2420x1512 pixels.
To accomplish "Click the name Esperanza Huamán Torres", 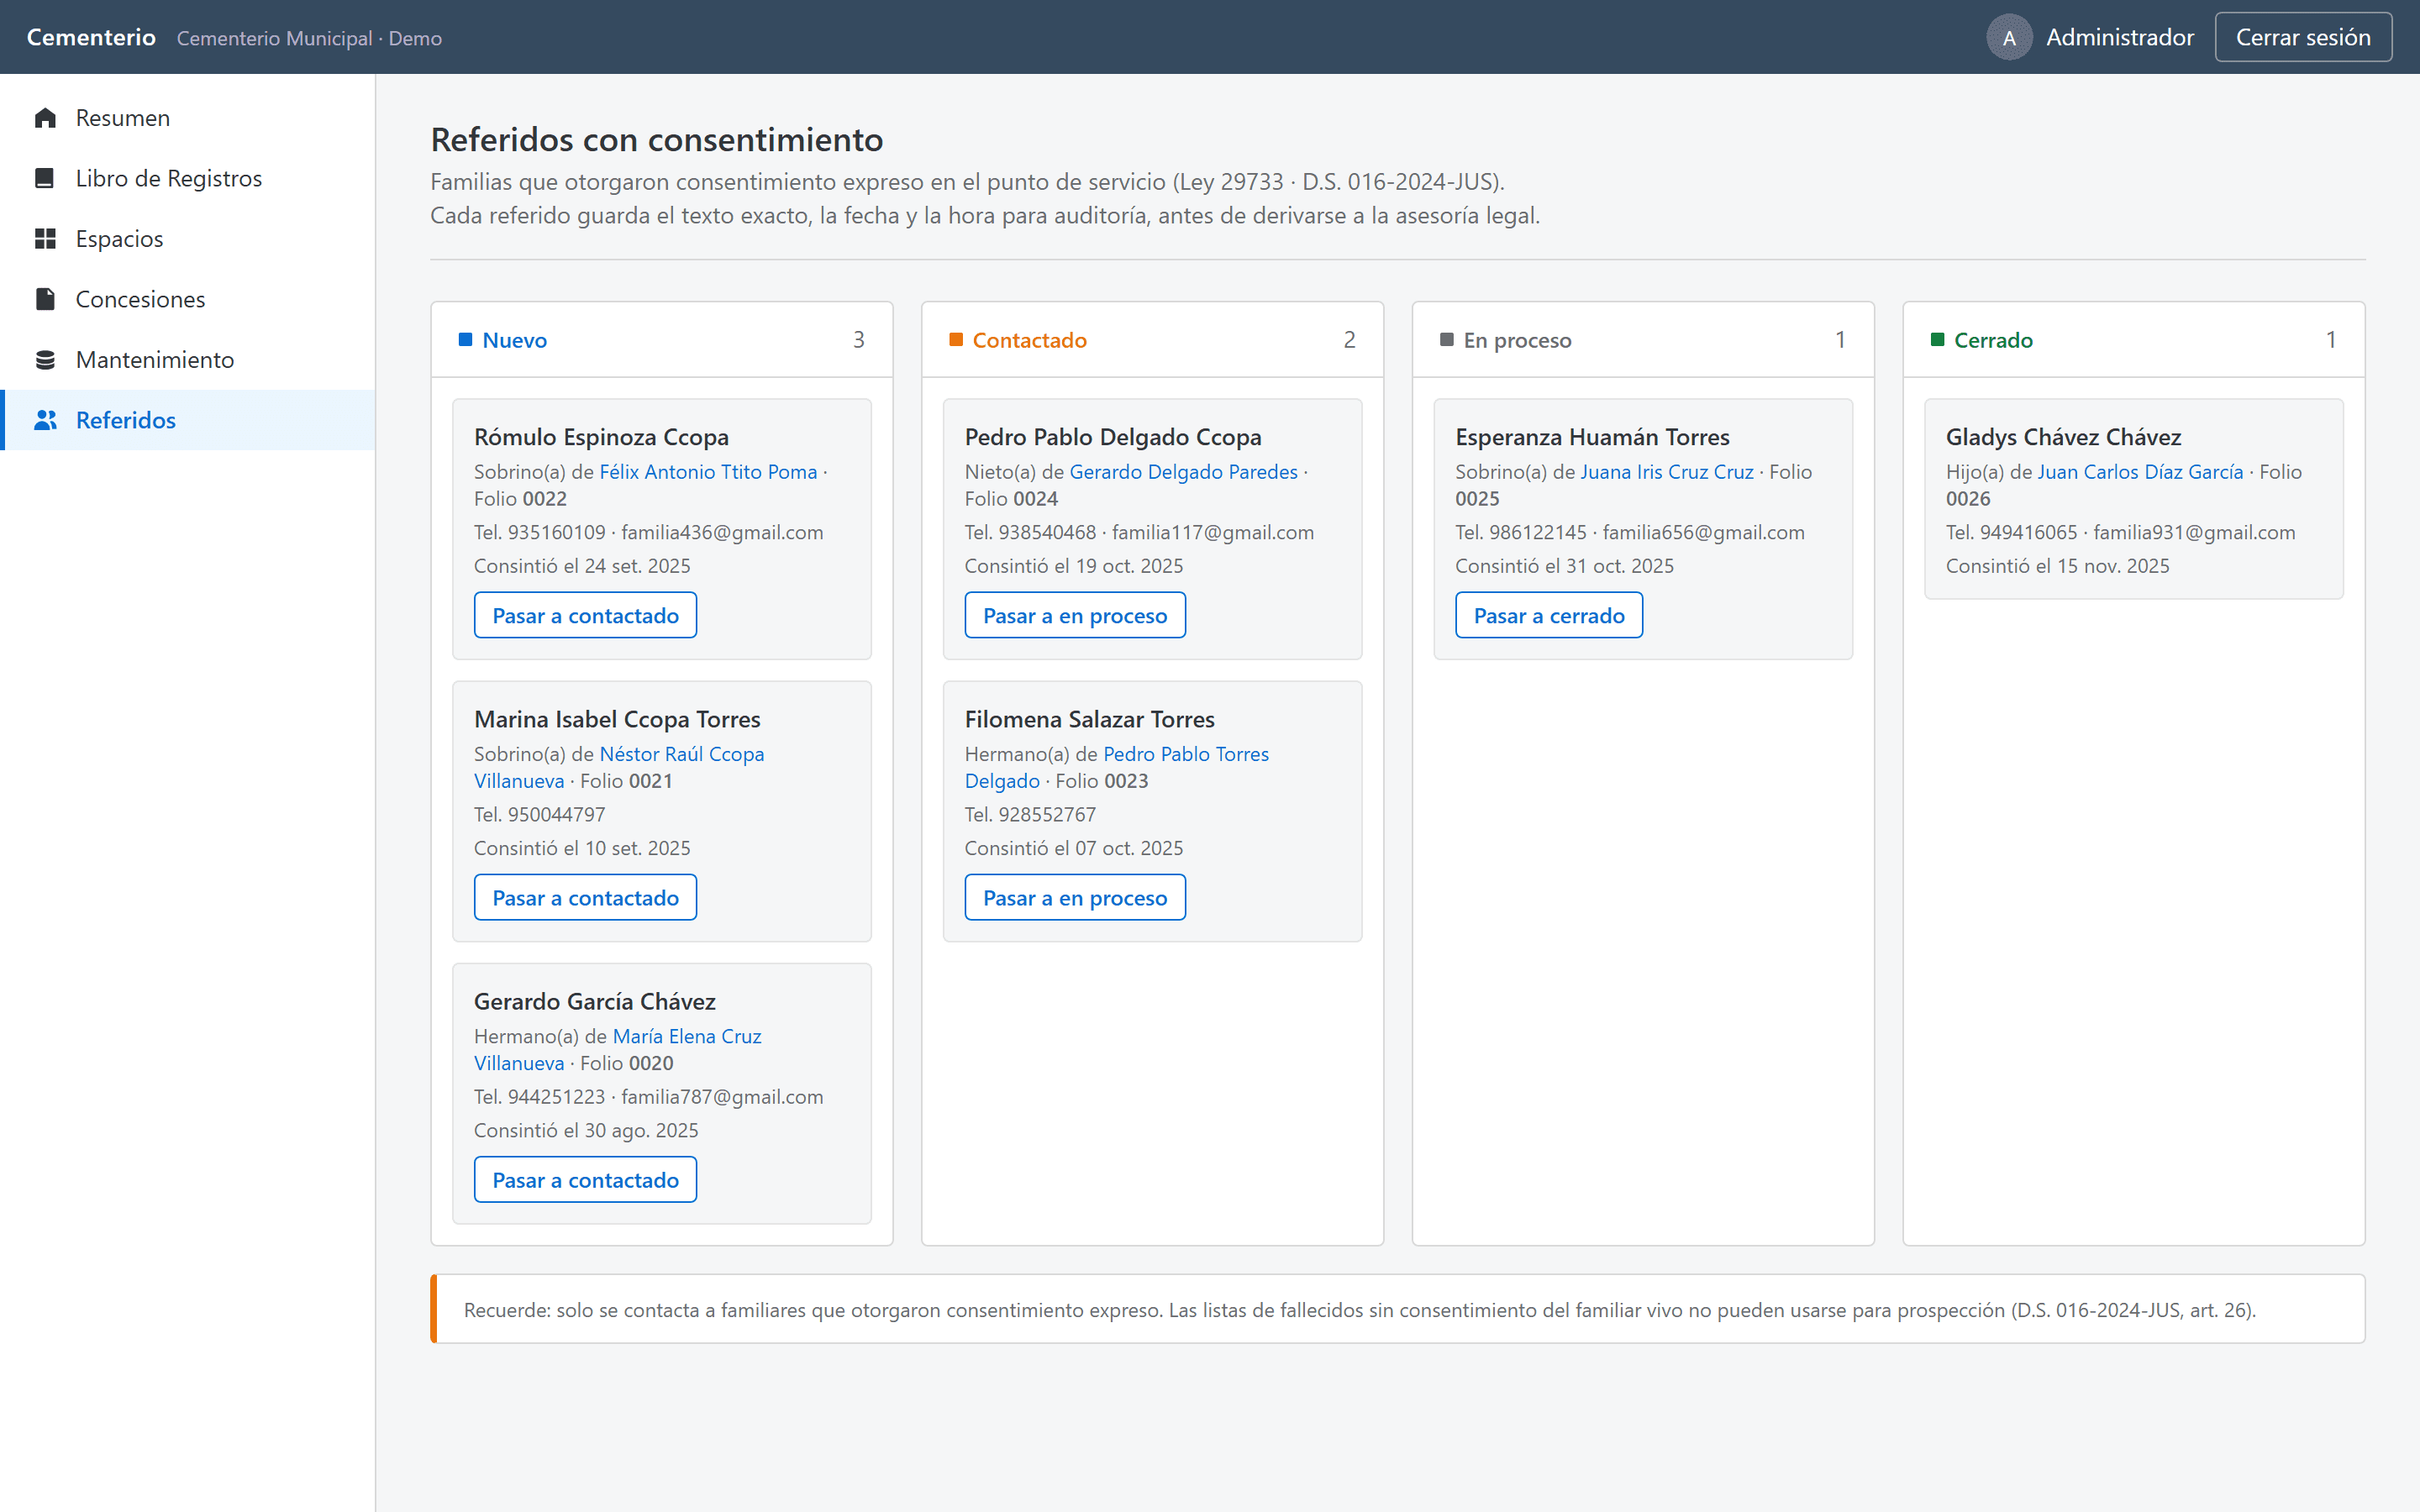I will [x=1592, y=437].
